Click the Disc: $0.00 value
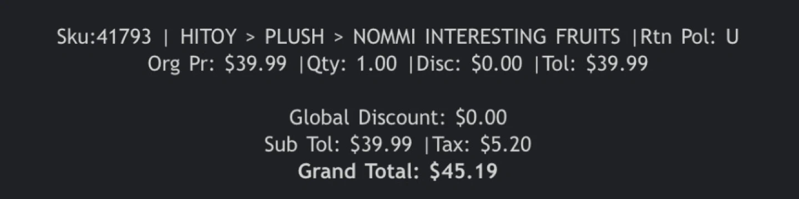 (x=469, y=64)
